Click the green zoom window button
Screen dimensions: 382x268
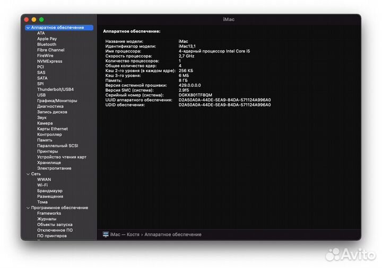point(41,20)
